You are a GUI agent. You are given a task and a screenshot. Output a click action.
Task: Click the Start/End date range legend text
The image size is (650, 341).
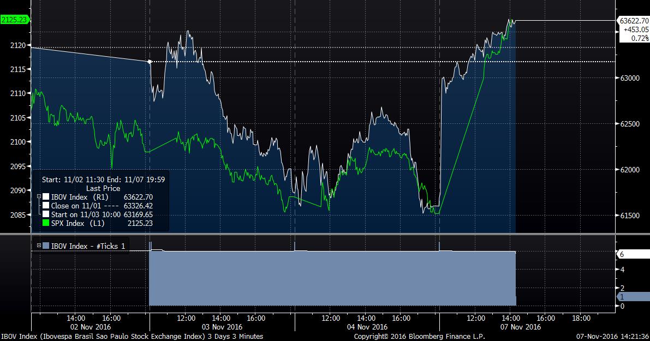click(103, 178)
